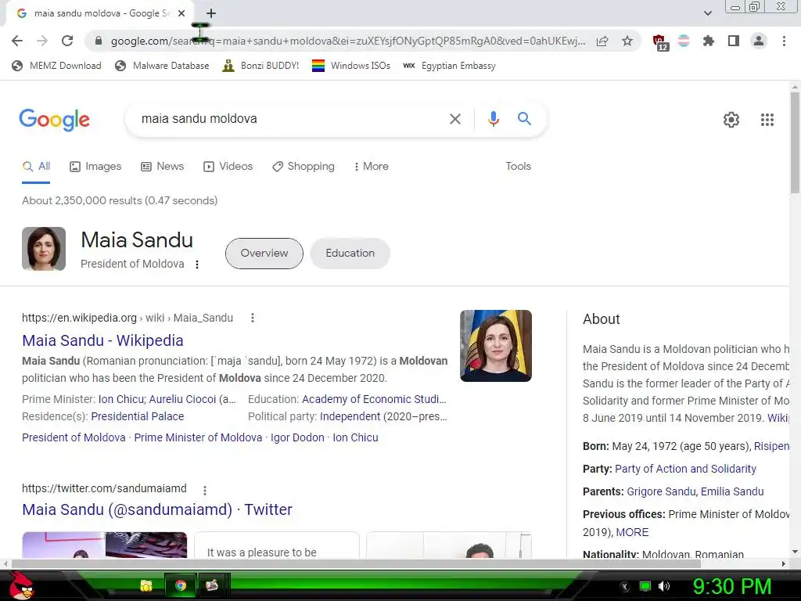Screen dimensions: 801x601
Task: Open Google quick settings gear
Action: click(731, 120)
